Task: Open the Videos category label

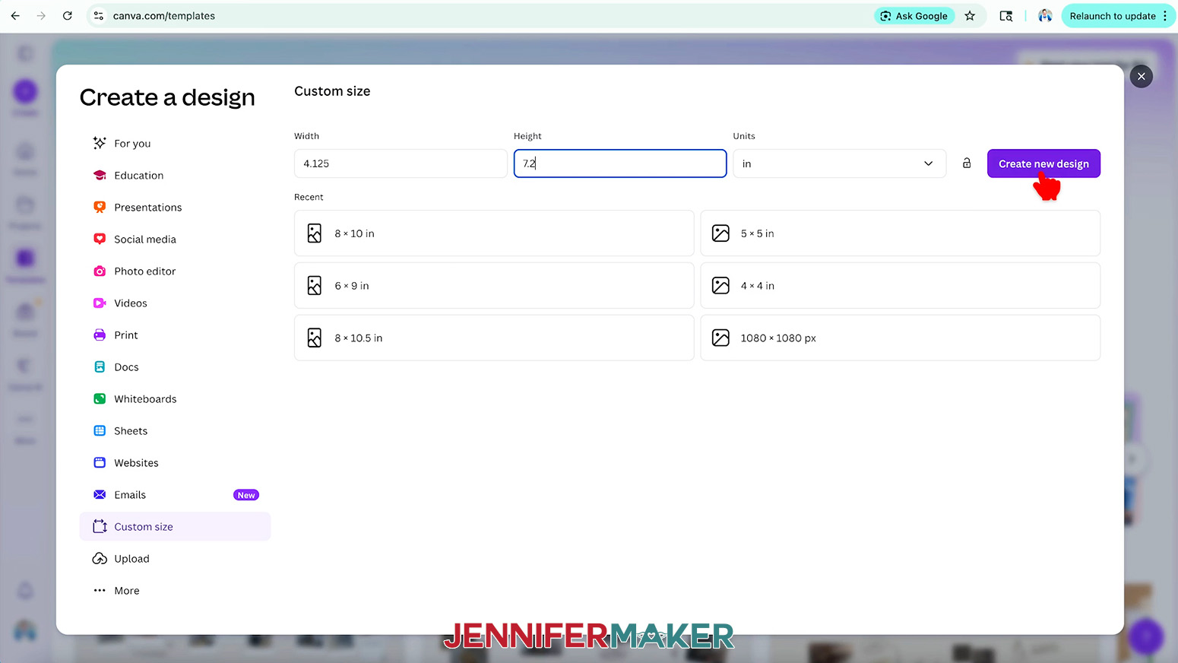Action: coord(131,303)
